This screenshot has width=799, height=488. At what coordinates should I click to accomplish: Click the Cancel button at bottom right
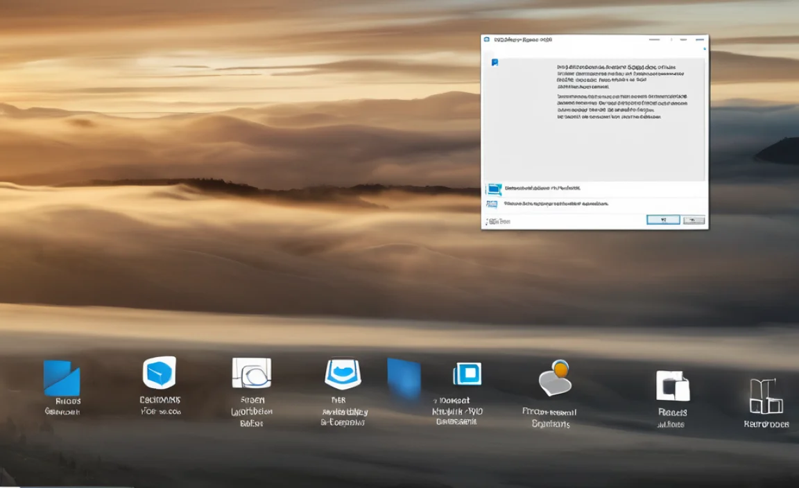pyautogui.click(x=694, y=219)
